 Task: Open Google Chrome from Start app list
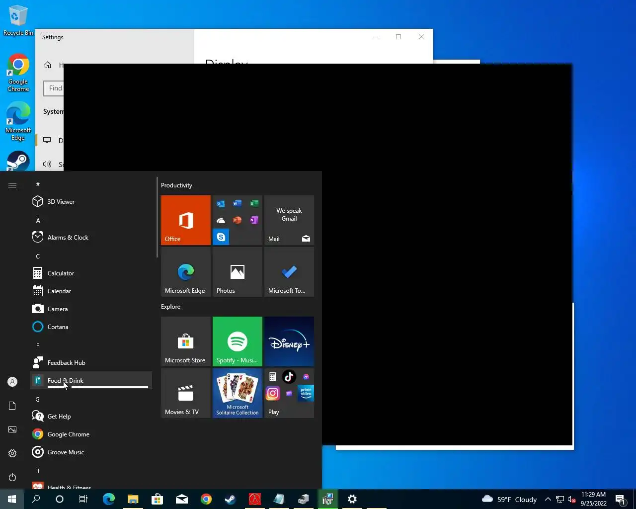[x=91, y=434]
